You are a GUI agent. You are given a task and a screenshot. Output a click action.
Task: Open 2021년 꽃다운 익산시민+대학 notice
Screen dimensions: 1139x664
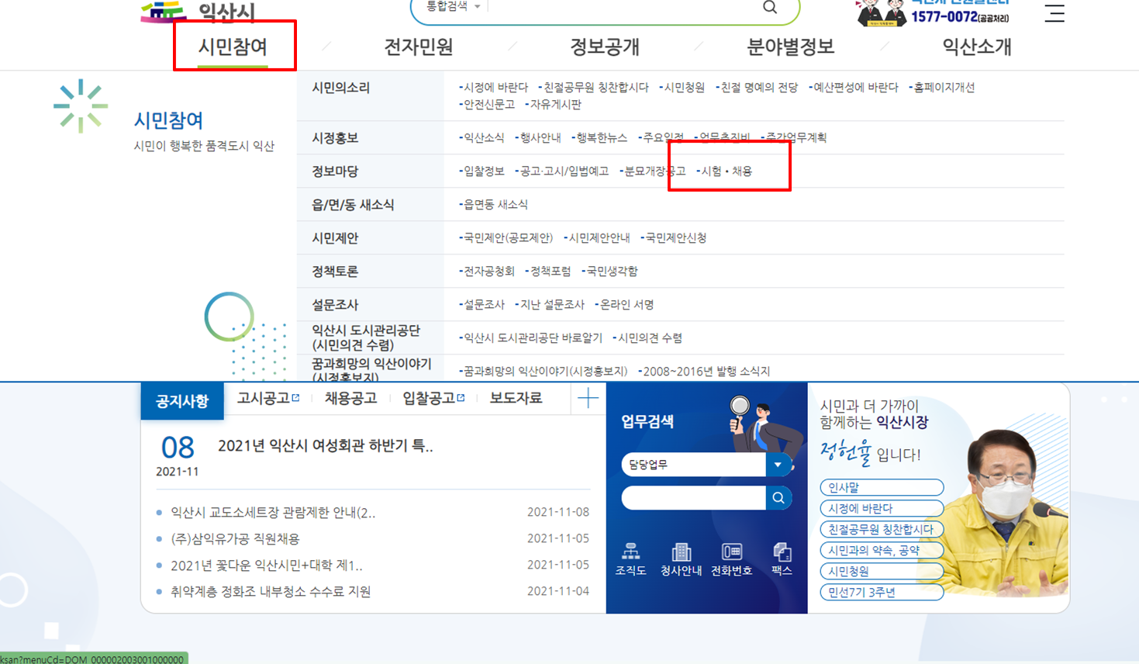267,565
